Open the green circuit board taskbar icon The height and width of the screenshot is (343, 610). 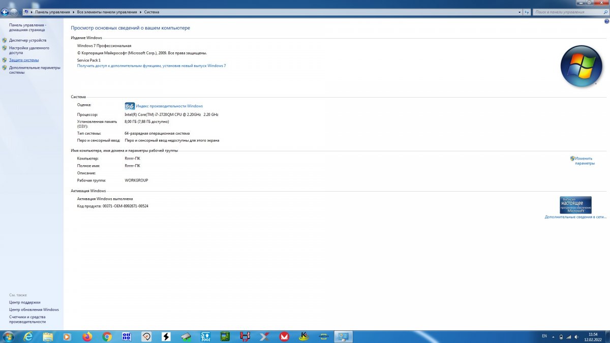225,336
